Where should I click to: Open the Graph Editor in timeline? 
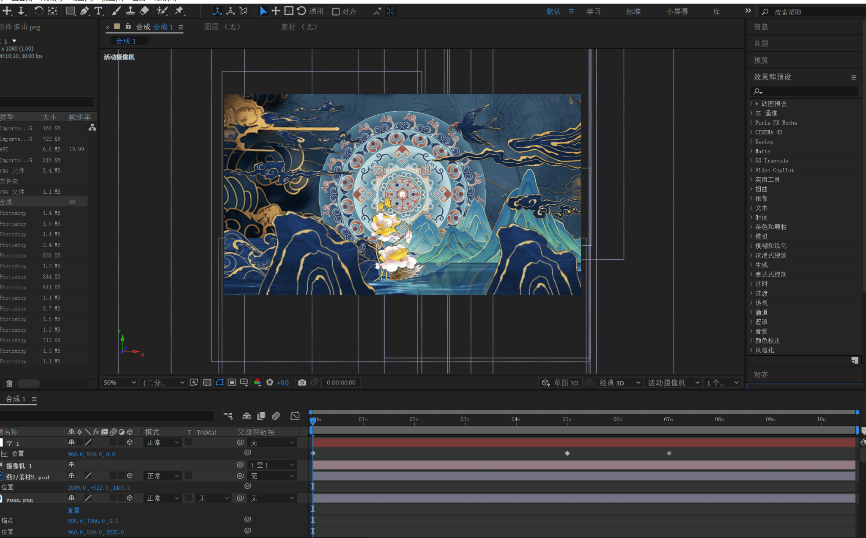tap(295, 416)
